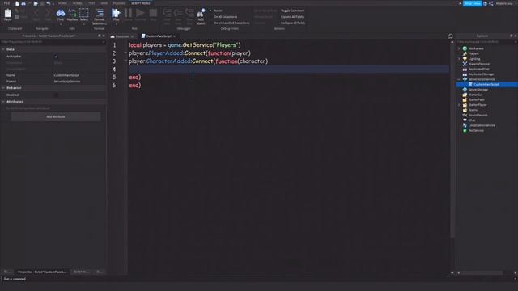The width and height of the screenshot is (518, 291).
Task: Expand the Lighting tree node
Action: pos(459,59)
